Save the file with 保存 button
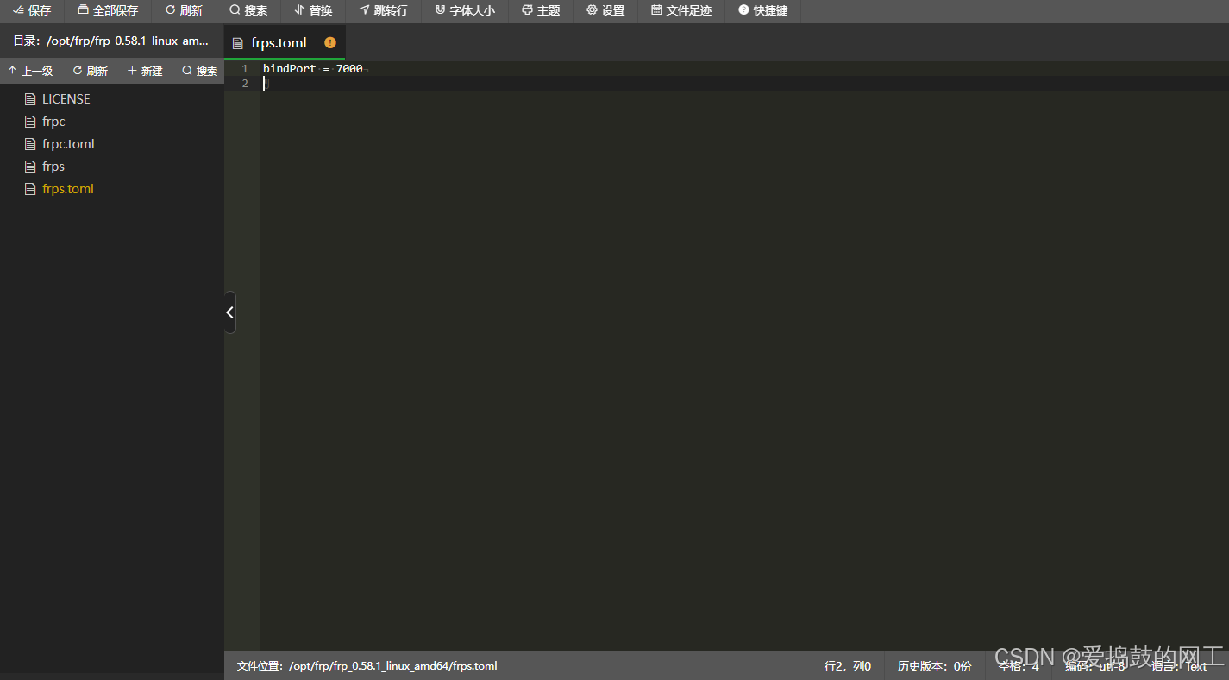Image resolution: width=1229 pixels, height=680 pixels. click(x=32, y=10)
